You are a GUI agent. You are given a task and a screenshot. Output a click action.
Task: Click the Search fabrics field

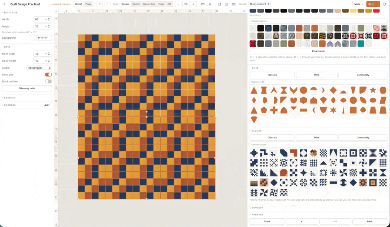point(318,21)
